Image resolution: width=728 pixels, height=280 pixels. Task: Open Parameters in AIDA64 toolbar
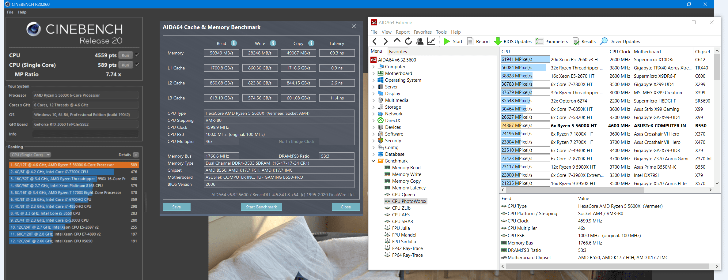point(552,41)
